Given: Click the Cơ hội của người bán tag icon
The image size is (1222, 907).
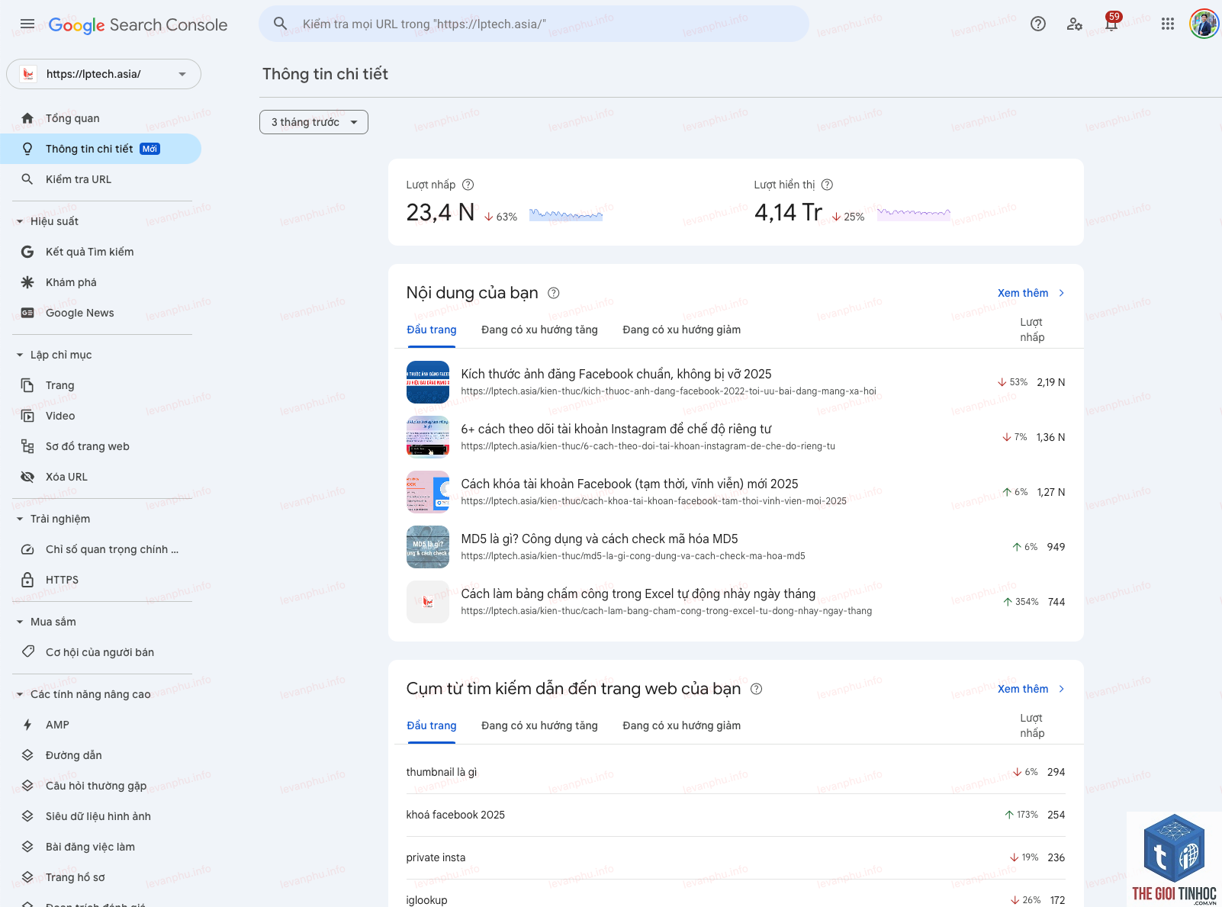Looking at the screenshot, I should (x=27, y=652).
